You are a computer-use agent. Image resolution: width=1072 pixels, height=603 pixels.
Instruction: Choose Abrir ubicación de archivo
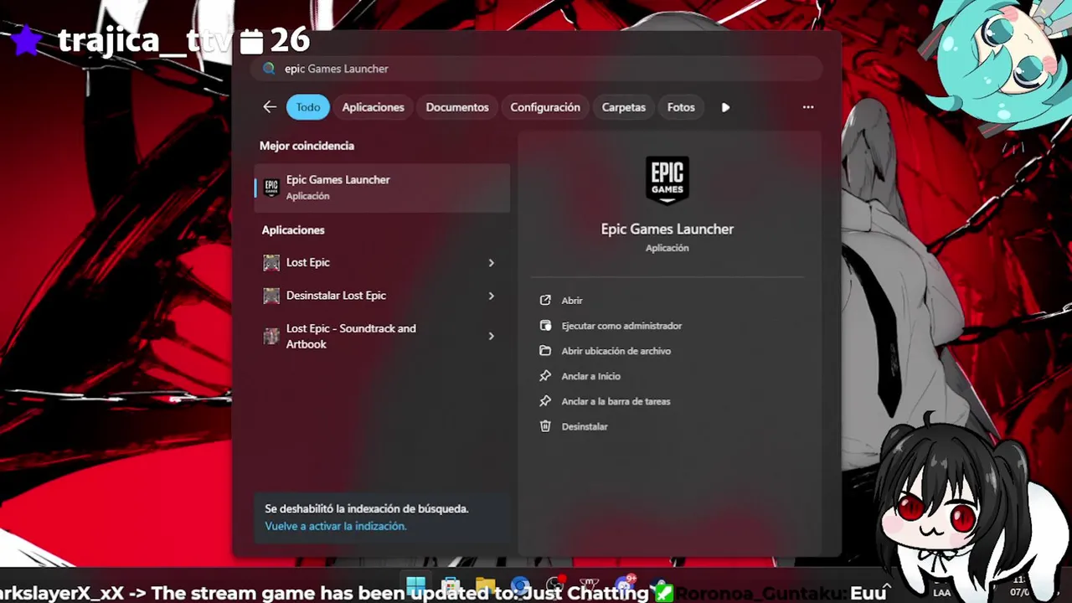[616, 351]
